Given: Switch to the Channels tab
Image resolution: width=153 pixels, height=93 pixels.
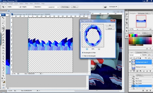Looking at the screenshot, I should coord(139,52).
